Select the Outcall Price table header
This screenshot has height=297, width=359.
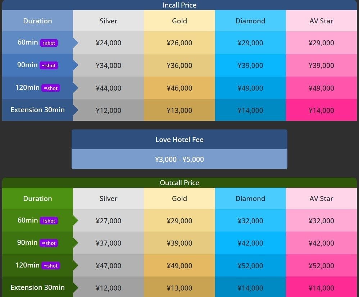click(x=179, y=183)
